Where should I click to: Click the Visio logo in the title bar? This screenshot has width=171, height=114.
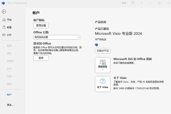coord(3,3)
